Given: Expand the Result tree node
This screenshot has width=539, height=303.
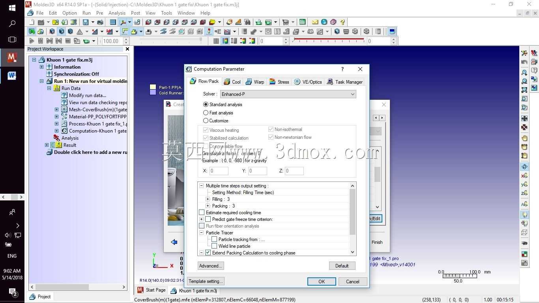Looking at the screenshot, I should 47,145.
